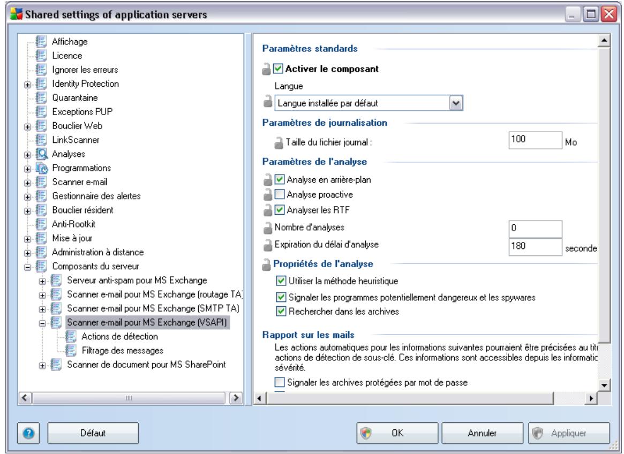
Task: Click the Actions de détection icon
Action: [71, 337]
